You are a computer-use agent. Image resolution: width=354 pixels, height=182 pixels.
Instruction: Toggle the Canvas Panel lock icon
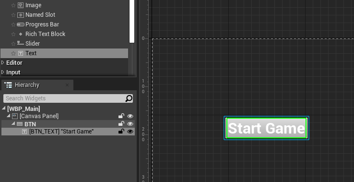[121, 116]
